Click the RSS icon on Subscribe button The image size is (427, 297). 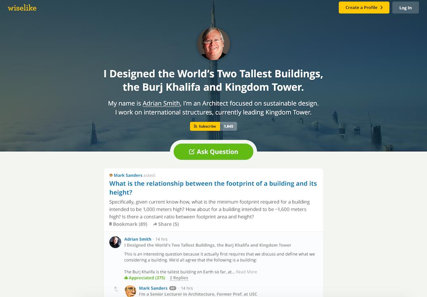point(195,126)
